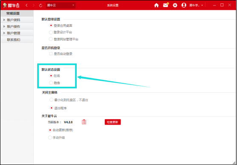Choose the 退出程序 radio option

52,108
